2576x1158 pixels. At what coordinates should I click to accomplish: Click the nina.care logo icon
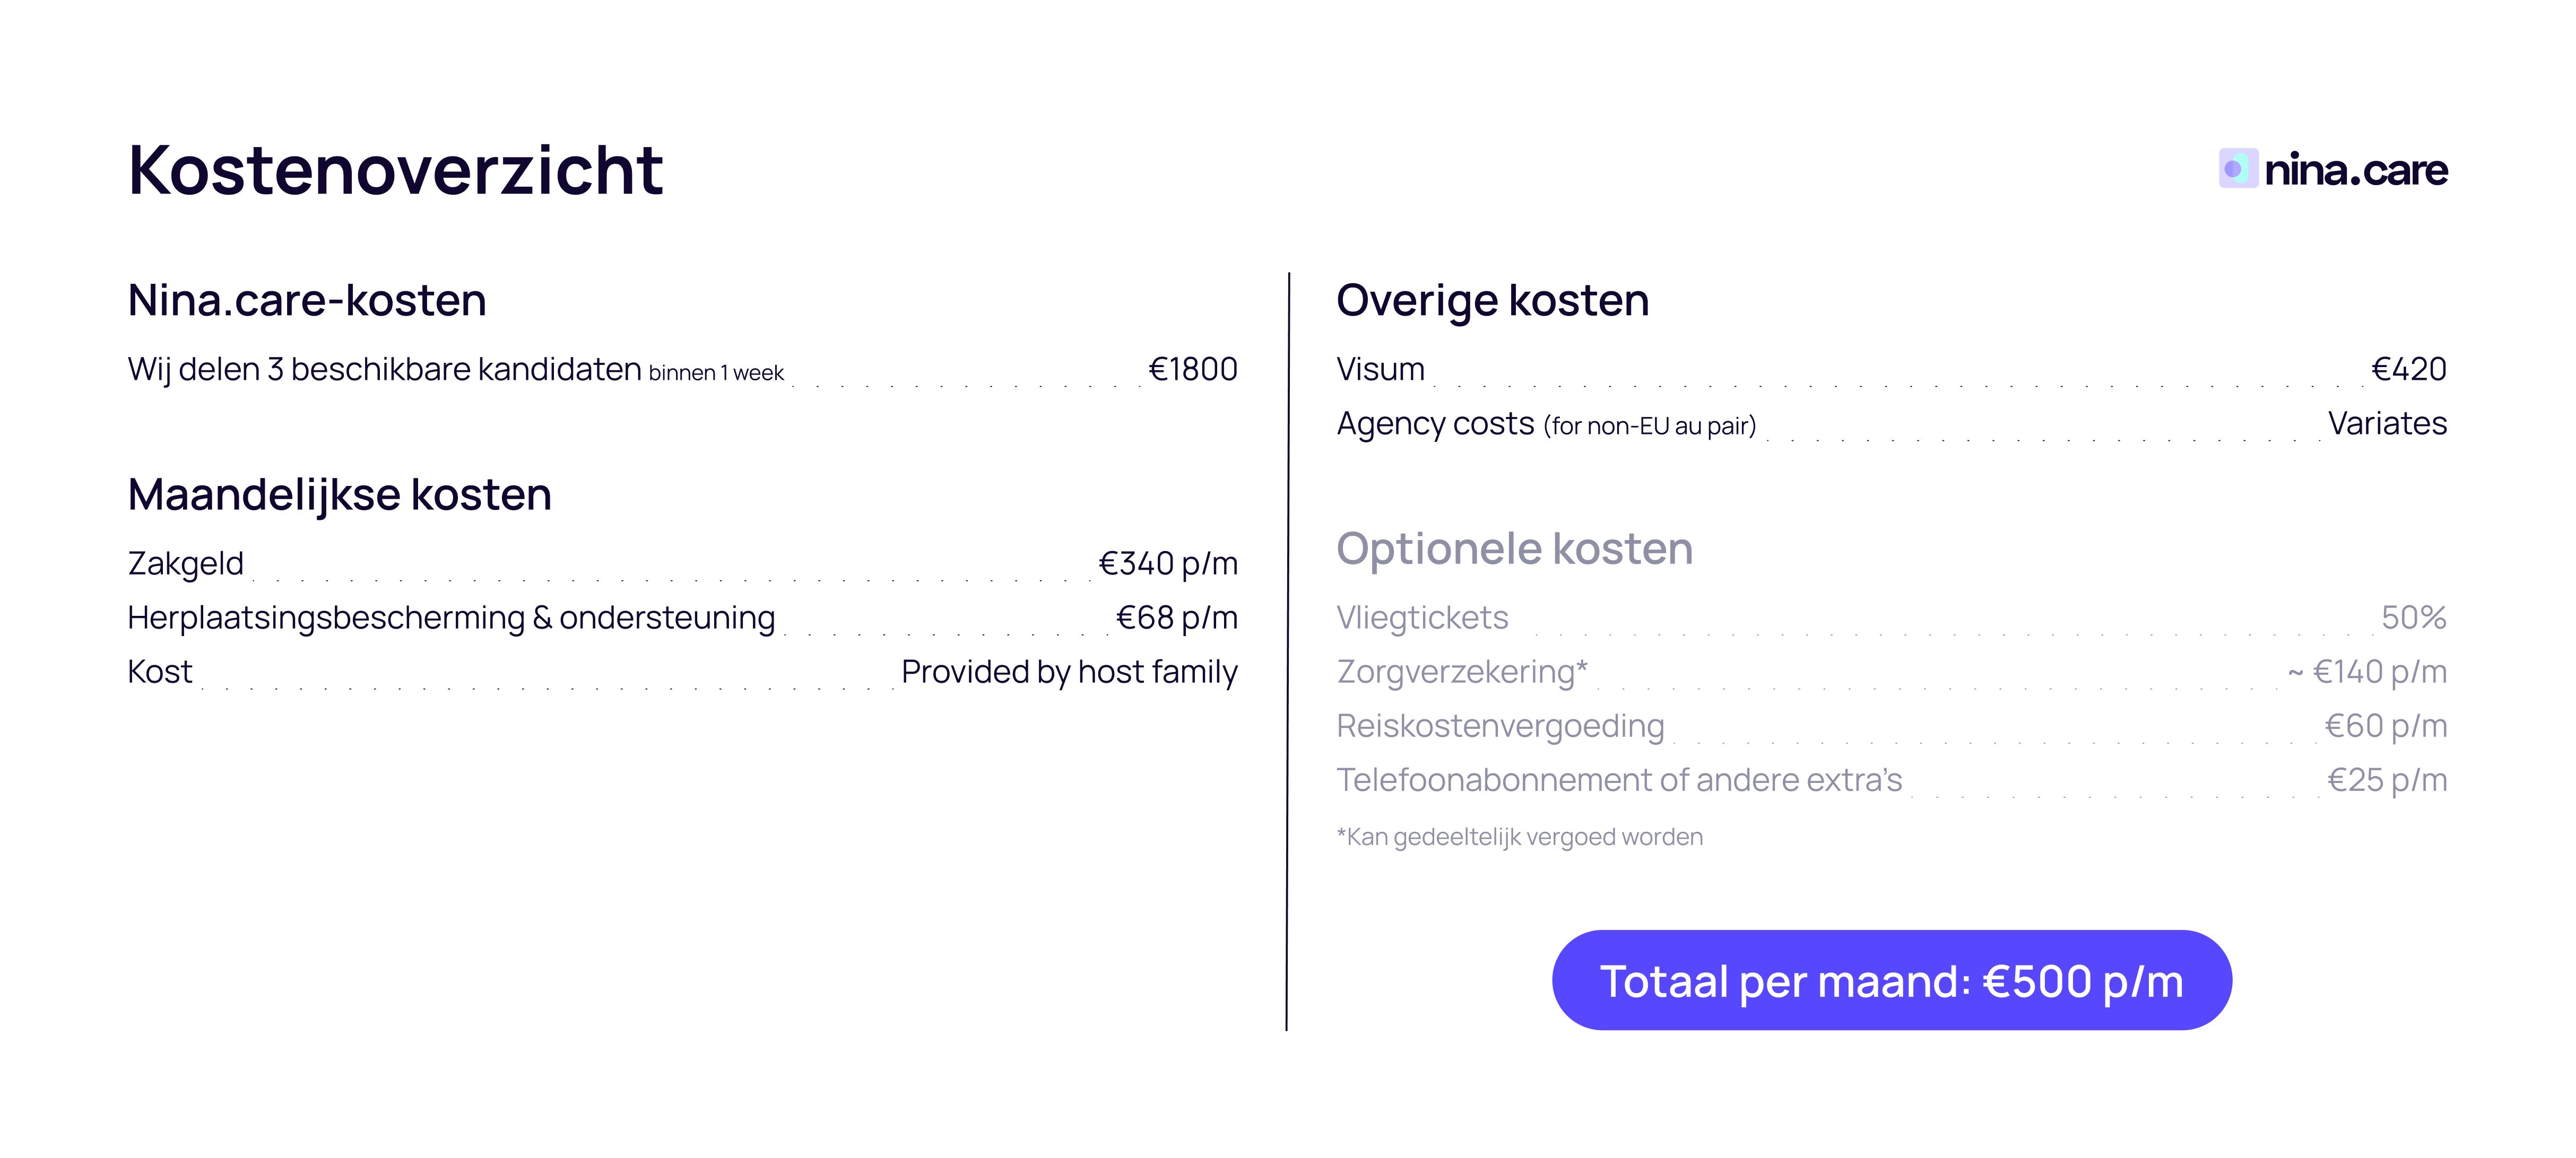click(x=2237, y=168)
